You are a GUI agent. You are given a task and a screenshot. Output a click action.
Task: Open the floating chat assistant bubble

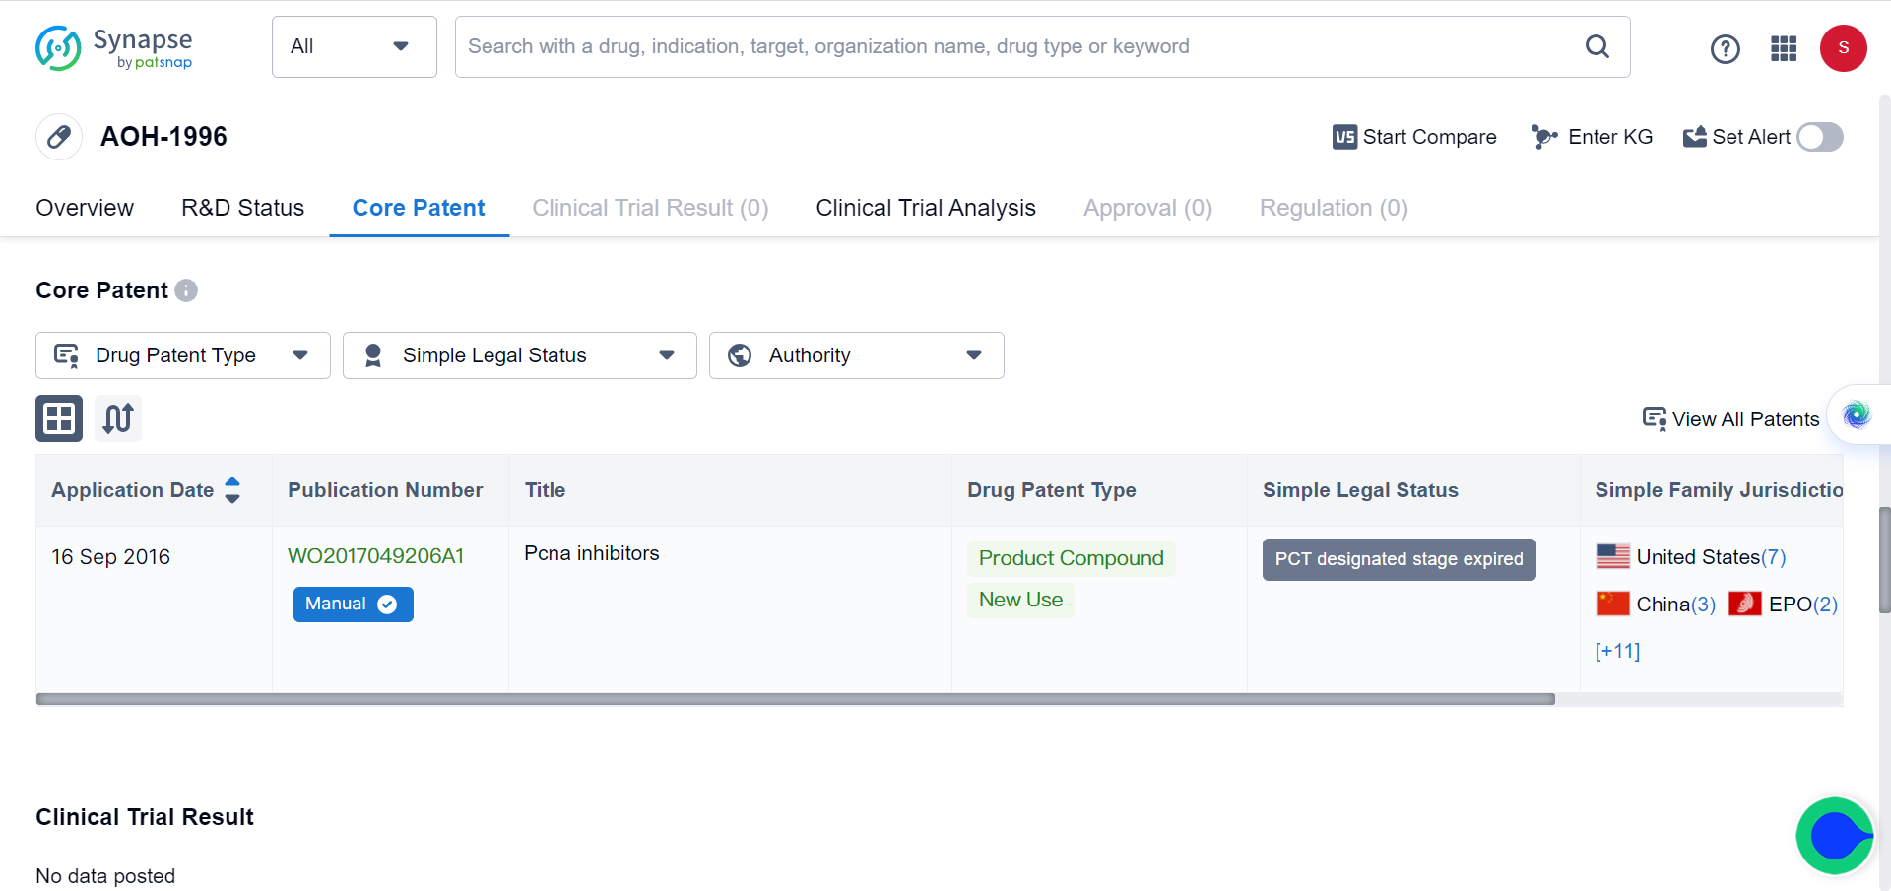click(1835, 836)
